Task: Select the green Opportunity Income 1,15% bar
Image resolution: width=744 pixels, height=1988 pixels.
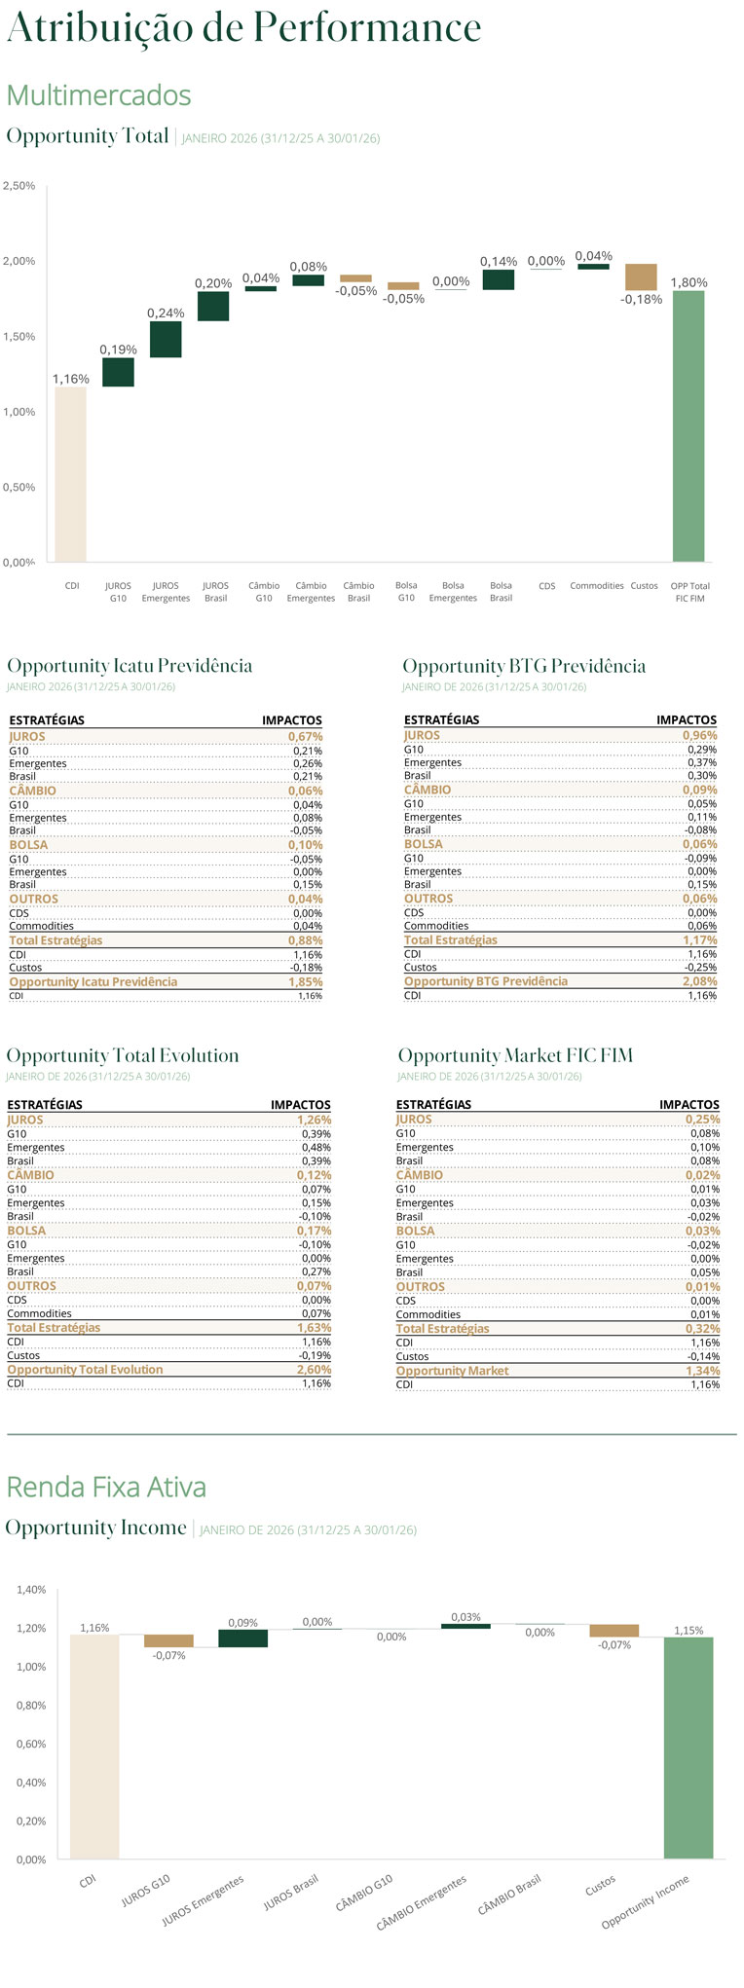Action: point(688,1748)
